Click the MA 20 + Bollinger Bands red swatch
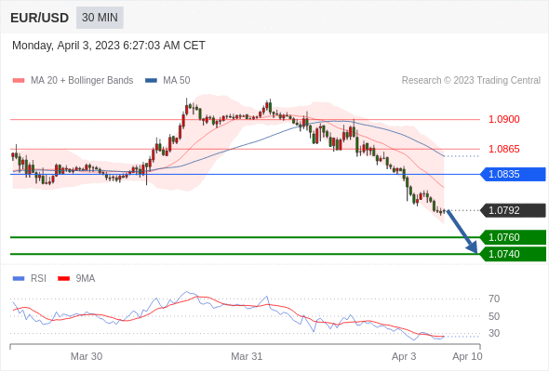Image resolution: width=549 pixels, height=372 pixels. [x=19, y=81]
